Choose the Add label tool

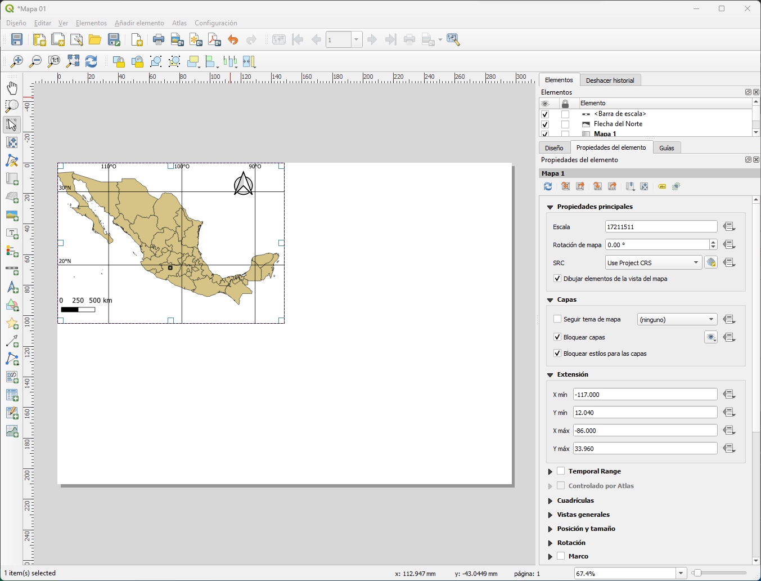[12, 233]
